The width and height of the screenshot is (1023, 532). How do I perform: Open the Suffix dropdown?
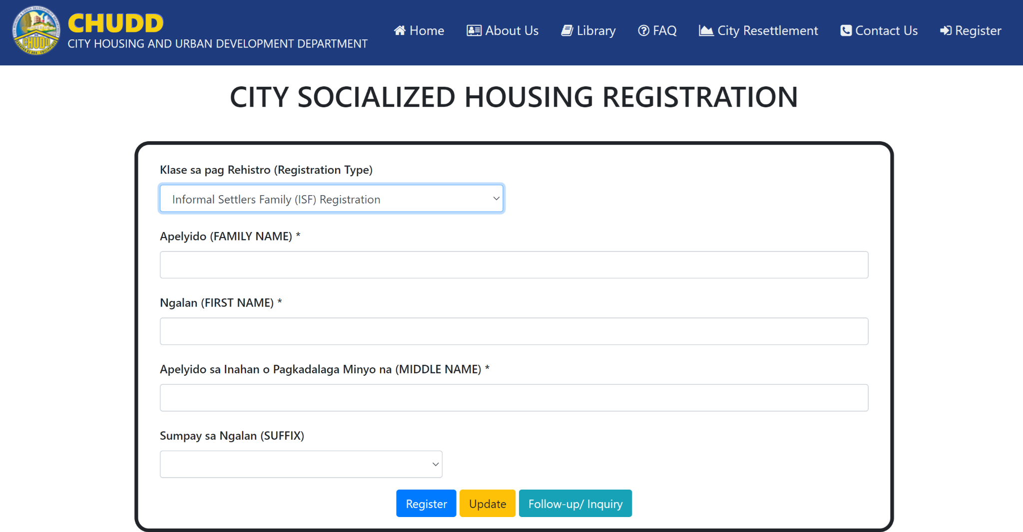[301, 464]
